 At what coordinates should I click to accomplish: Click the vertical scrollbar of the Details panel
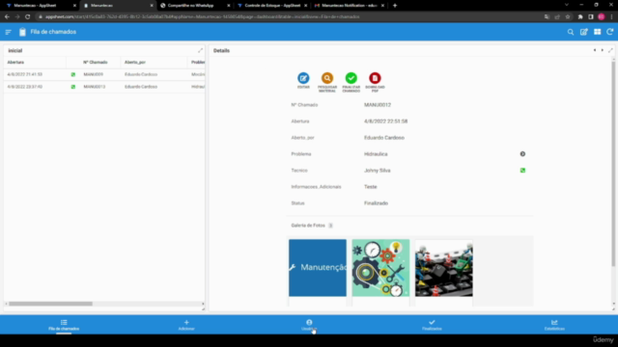pos(613,164)
